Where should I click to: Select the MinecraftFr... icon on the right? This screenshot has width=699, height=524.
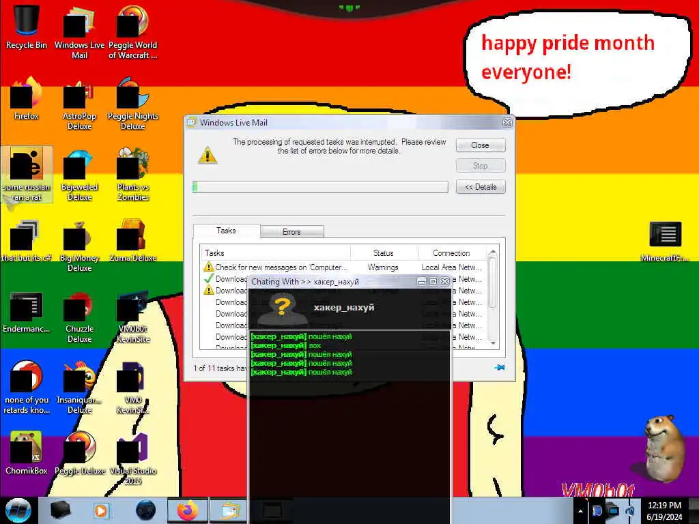click(x=665, y=242)
